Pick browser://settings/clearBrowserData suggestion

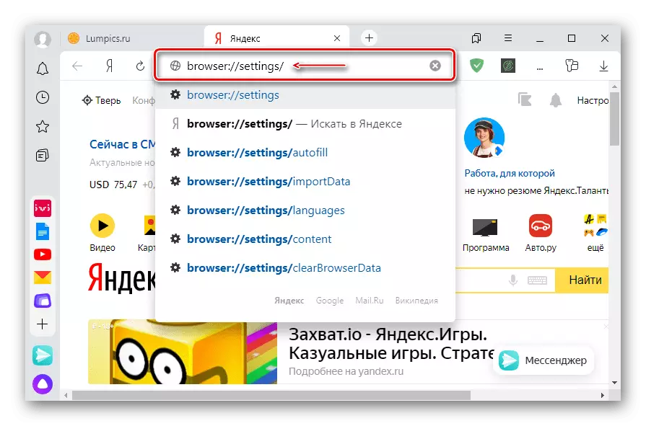(x=283, y=268)
